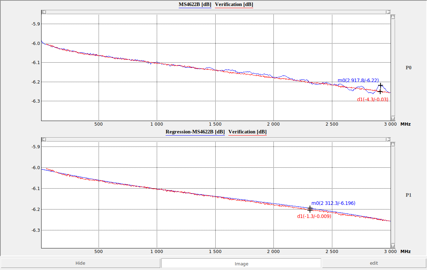Image resolution: width=427 pixels, height=270 pixels.
Task: Click right arrow of top plot horizontal scrollbar
Action: [x=388, y=12]
